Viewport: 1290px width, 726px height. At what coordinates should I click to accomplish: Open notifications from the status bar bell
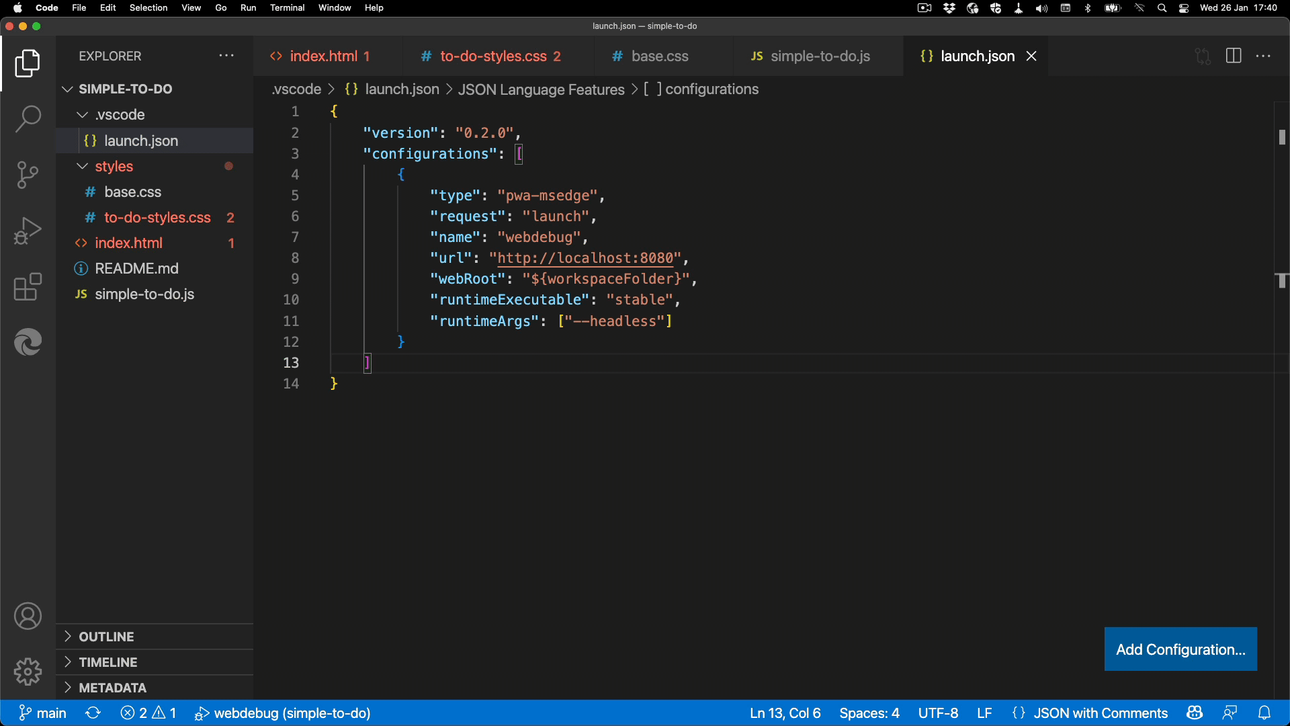[1266, 713]
